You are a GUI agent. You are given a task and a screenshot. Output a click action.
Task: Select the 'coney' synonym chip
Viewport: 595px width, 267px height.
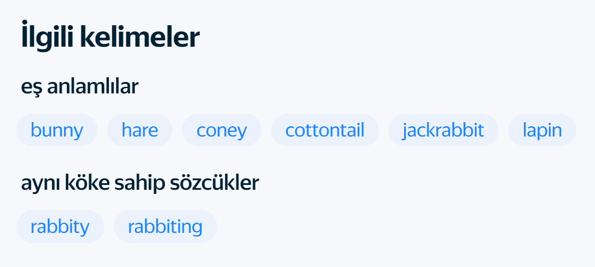click(221, 130)
